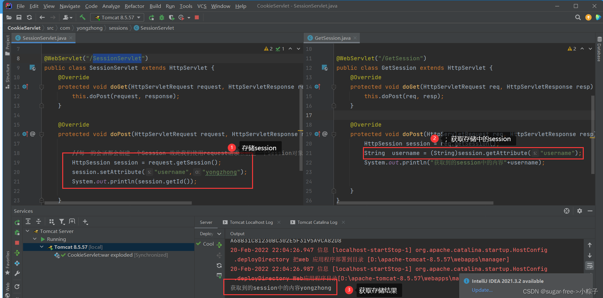The width and height of the screenshot is (603, 298).
Task: Click vertical scrollbar of GetSession editor
Action: click(593, 135)
